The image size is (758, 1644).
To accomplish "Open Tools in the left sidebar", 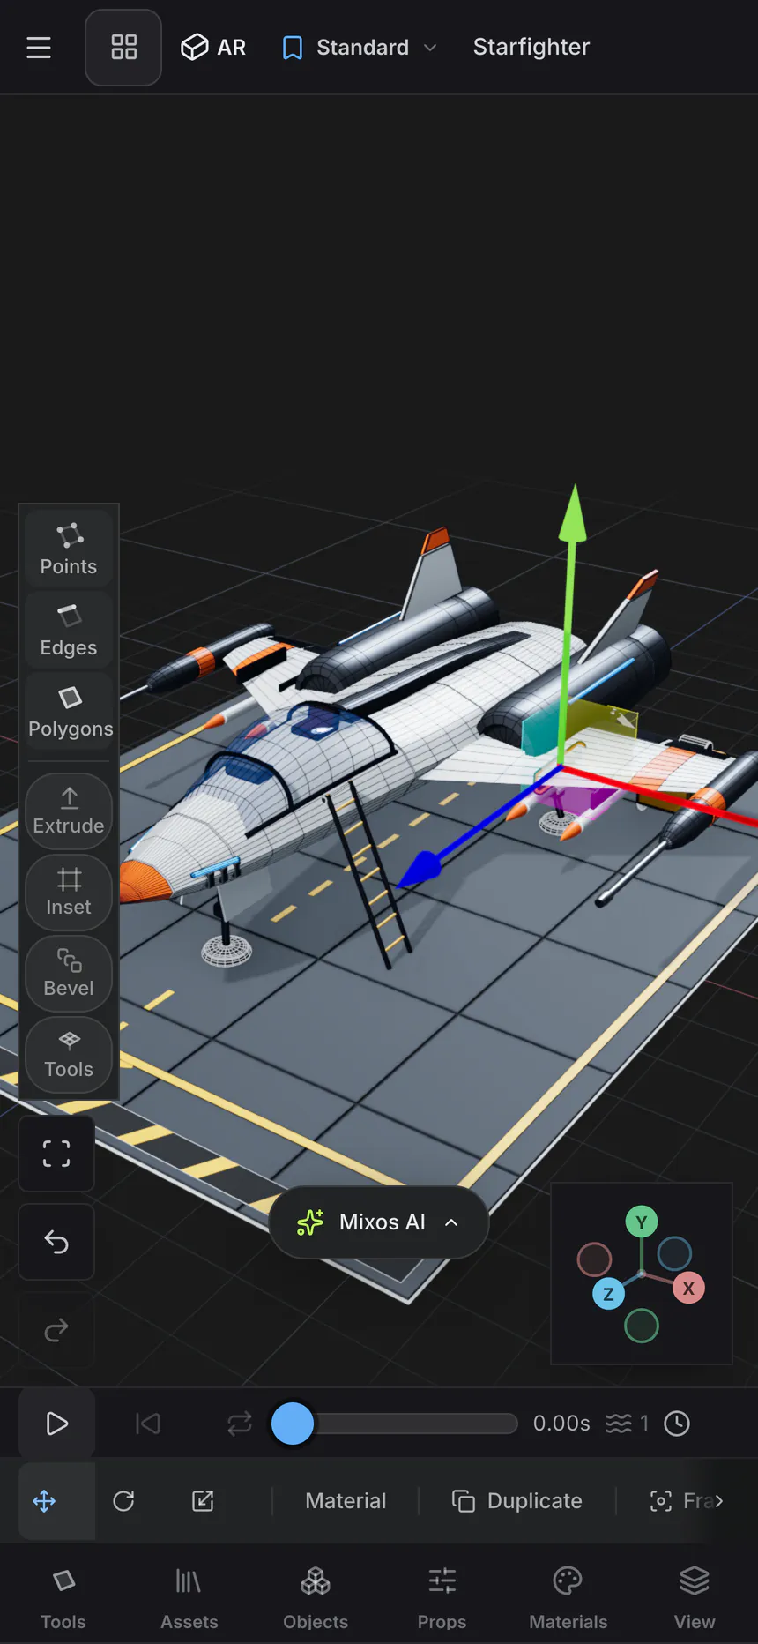I will click(69, 1055).
